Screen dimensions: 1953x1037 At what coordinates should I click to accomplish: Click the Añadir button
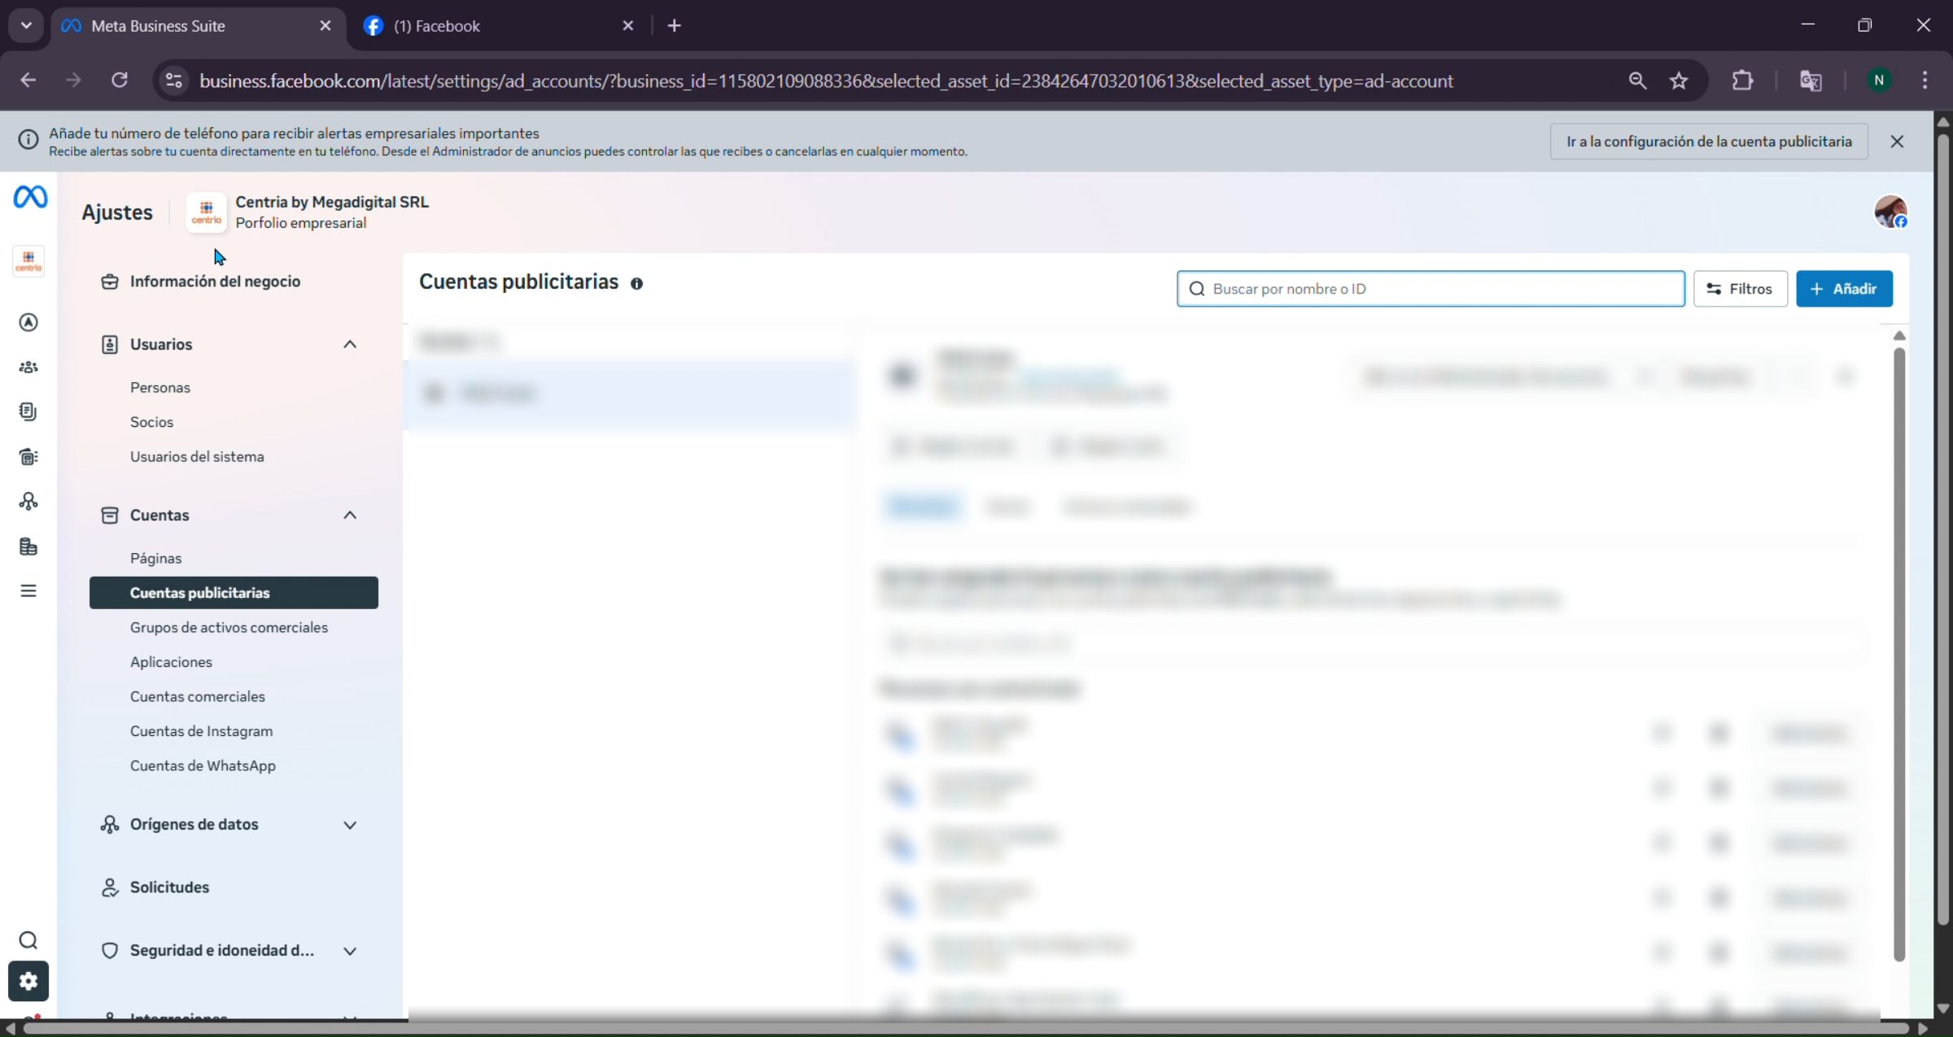tap(1844, 289)
